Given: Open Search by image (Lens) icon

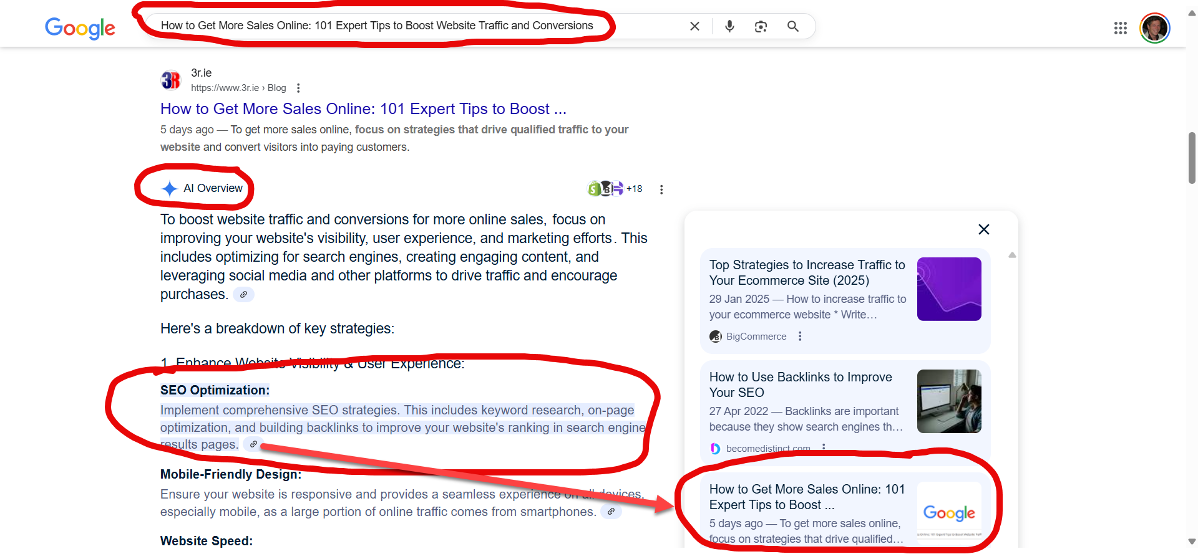Looking at the screenshot, I should click(x=761, y=26).
